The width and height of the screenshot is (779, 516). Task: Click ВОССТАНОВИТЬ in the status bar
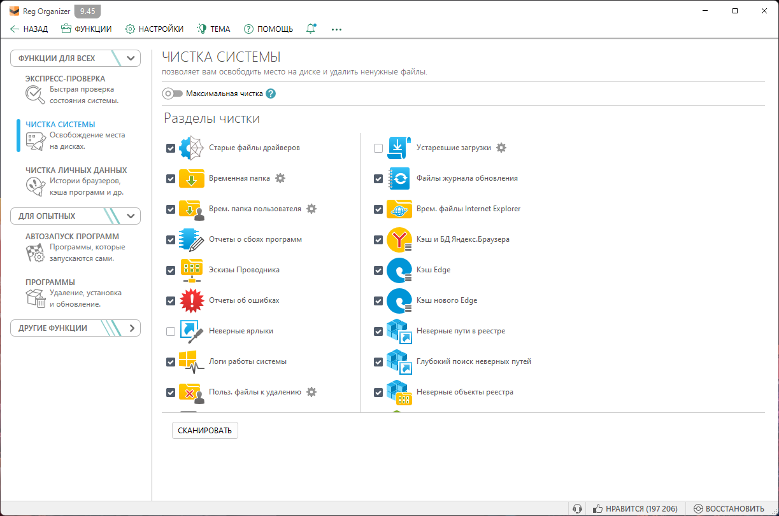729,508
